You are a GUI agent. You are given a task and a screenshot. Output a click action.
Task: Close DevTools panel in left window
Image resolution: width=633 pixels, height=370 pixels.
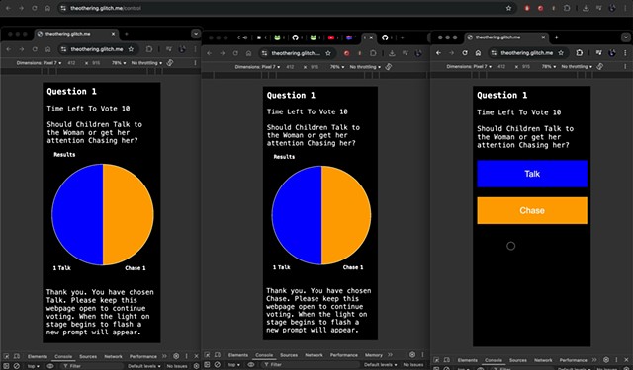pos(196,356)
